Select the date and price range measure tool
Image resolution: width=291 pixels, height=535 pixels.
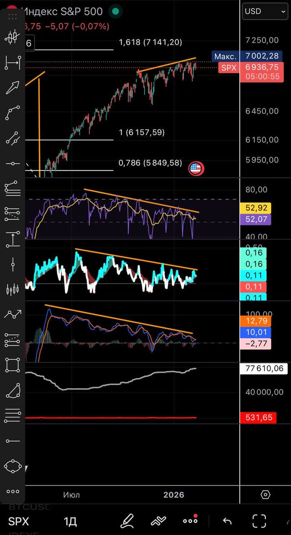12,62
